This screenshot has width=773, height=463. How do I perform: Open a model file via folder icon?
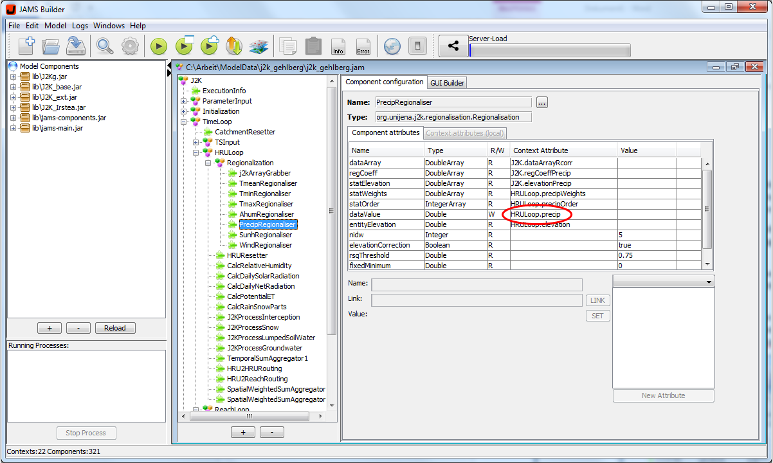[51, 46]
